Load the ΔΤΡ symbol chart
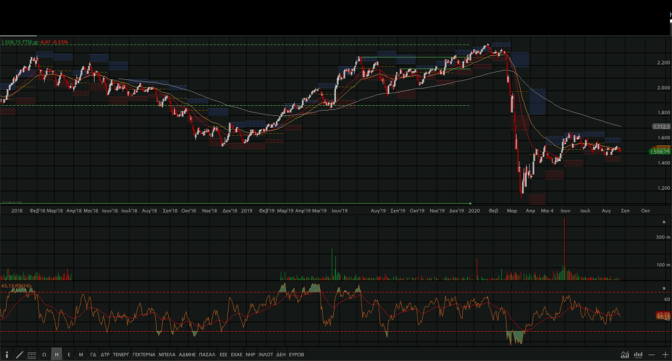The image size is (672, 361). point(105,355)
